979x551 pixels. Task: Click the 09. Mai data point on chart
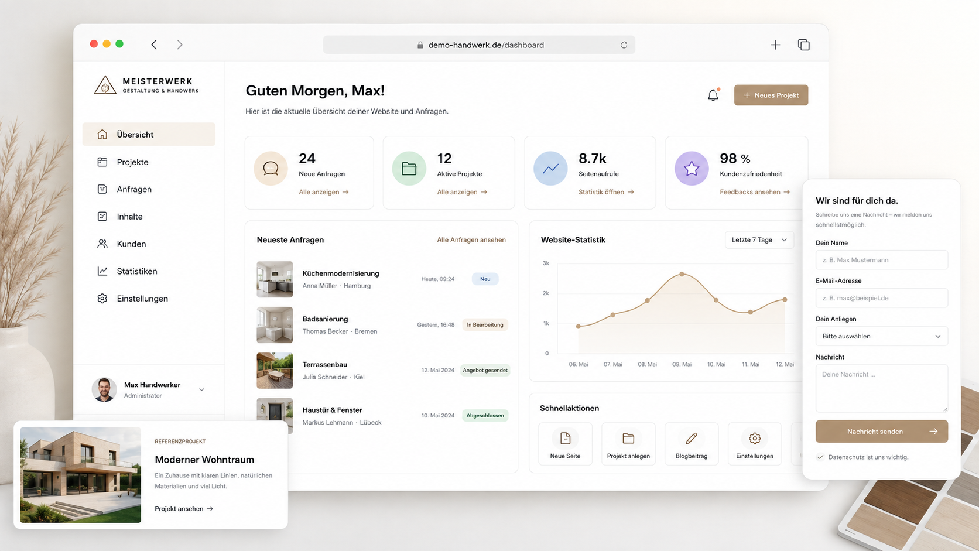pyautogui.click(x=682, y=274)
